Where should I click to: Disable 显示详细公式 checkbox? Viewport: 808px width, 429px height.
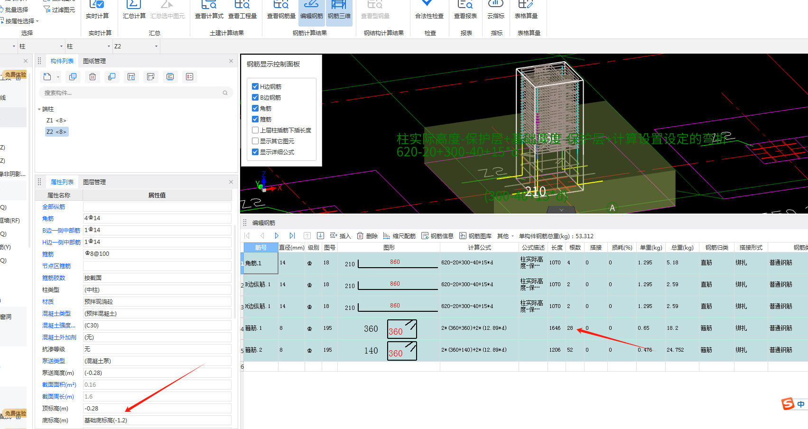(255, 152)
